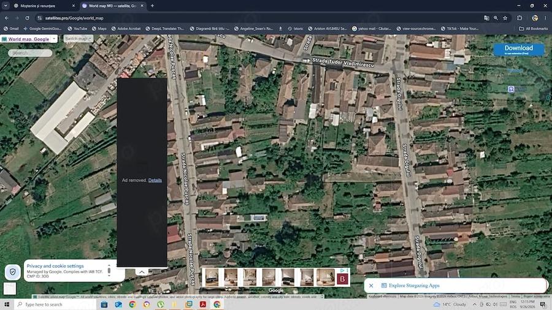Viewport: 552px width, 310px height.
Task: Open the notifications center icon
Action: (x=543, y=304)
